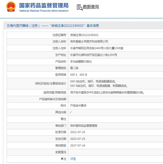
Task: Click National Medical Products Administration text
Action: [44, 11]
